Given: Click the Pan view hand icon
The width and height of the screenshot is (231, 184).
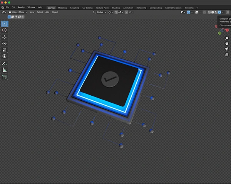Looking at the screenshot, I should click(x=227, y=44).
